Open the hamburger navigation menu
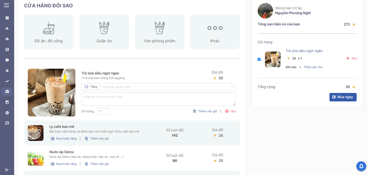The width and height of the screenshot is (367, 175). pos(7,5)
